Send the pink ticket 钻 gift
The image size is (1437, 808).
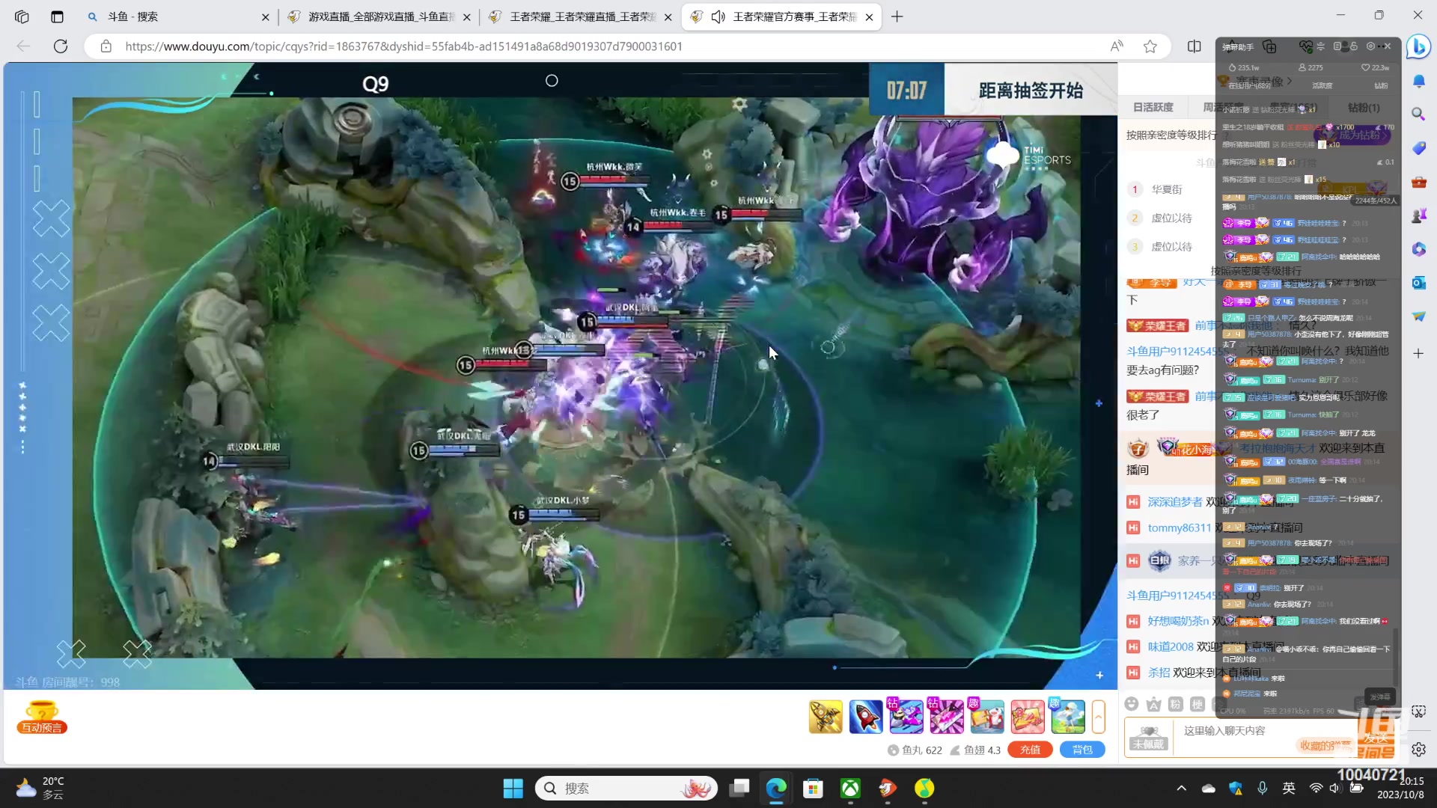point(946,717)
